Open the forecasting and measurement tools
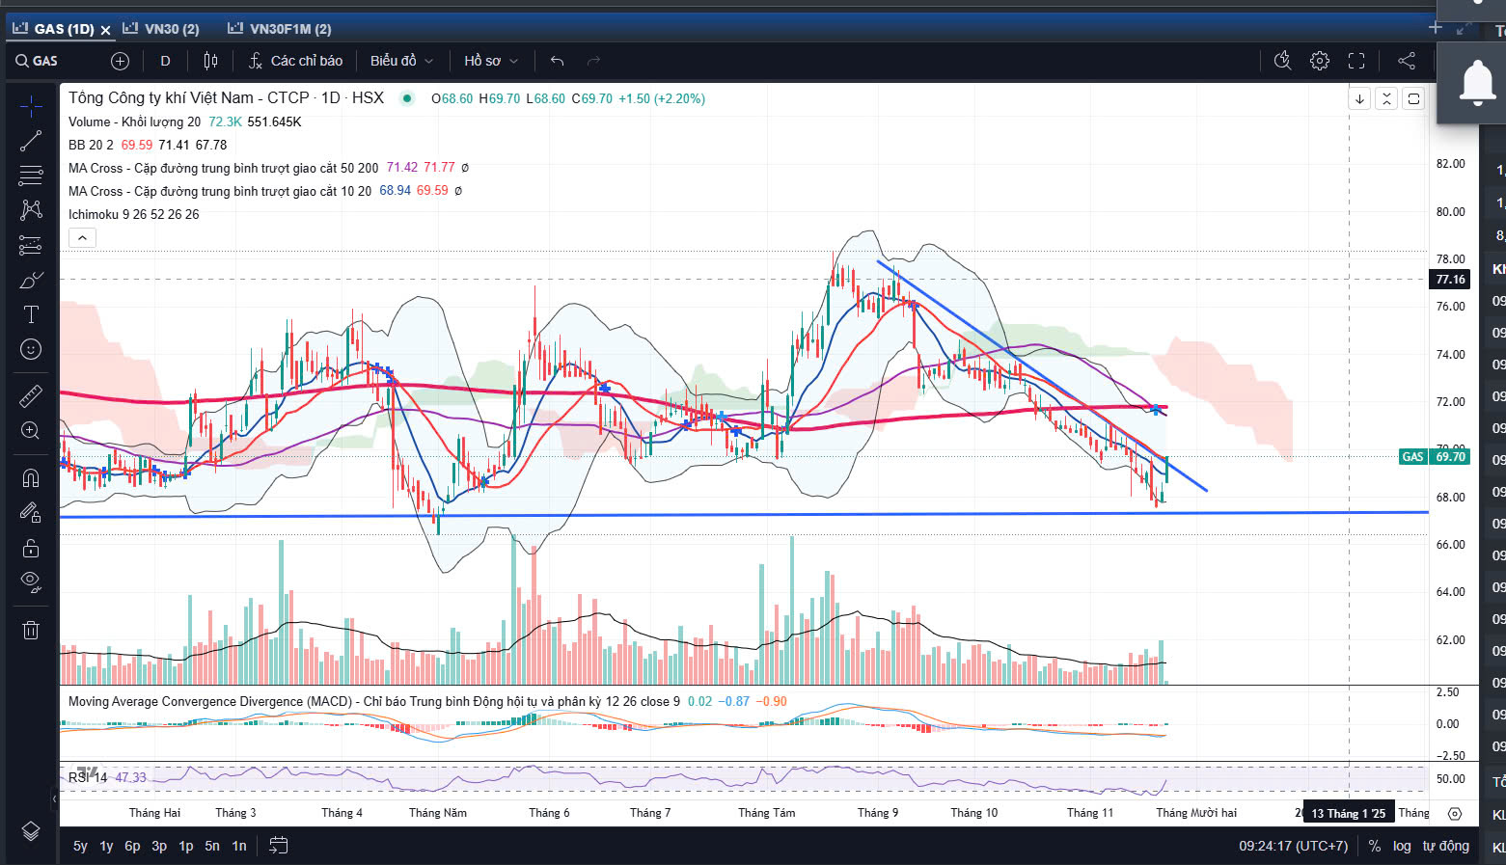Image resolution: width=1506 pixels, height=865 pixels. click(31, 245)
